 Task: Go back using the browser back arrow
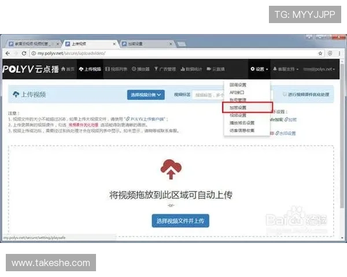pyautogui.click(x=8, y=53)
